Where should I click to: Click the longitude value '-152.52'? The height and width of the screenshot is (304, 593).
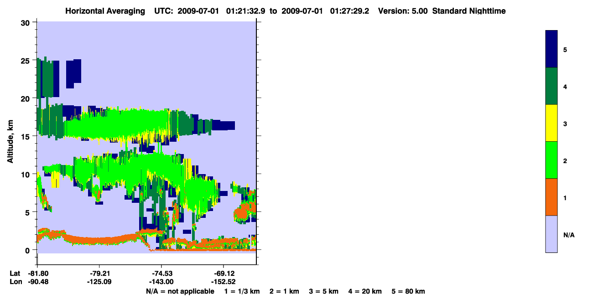[x=223, y=282]
